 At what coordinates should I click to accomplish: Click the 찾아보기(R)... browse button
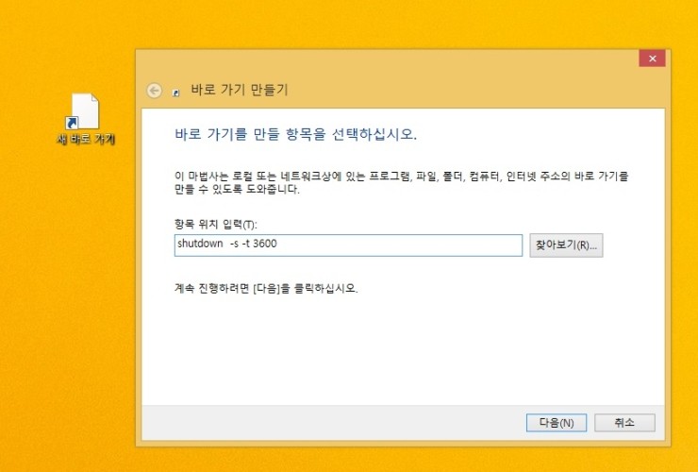tap(566, 245)
